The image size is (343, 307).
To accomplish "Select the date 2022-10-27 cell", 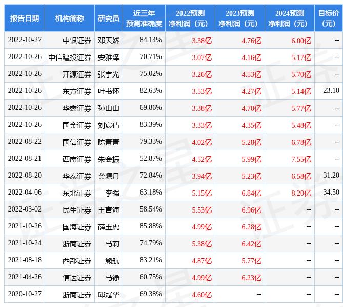I will click(x=25, y=40).
